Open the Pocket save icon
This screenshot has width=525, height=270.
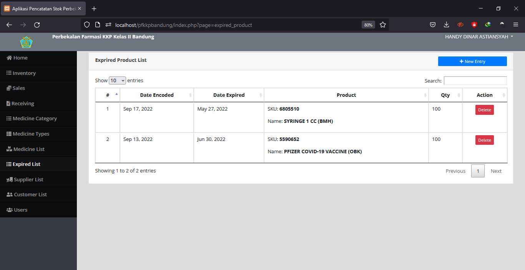pyautogui.click(x=433, y=25)
